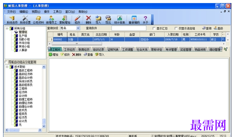Select 市场分组 in the group tree

coord(24,43)
